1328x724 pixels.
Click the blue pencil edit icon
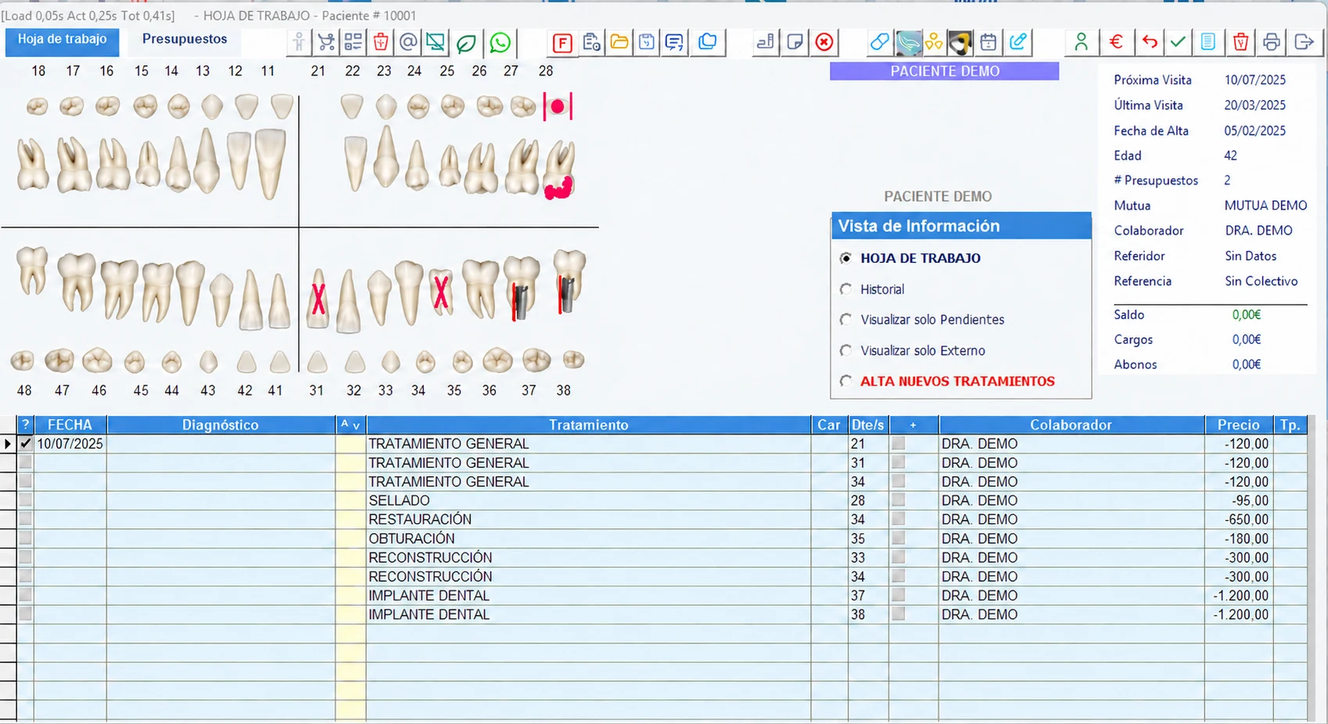1018,42
